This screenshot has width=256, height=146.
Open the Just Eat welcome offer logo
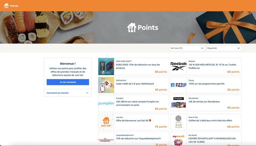[106, 122]
